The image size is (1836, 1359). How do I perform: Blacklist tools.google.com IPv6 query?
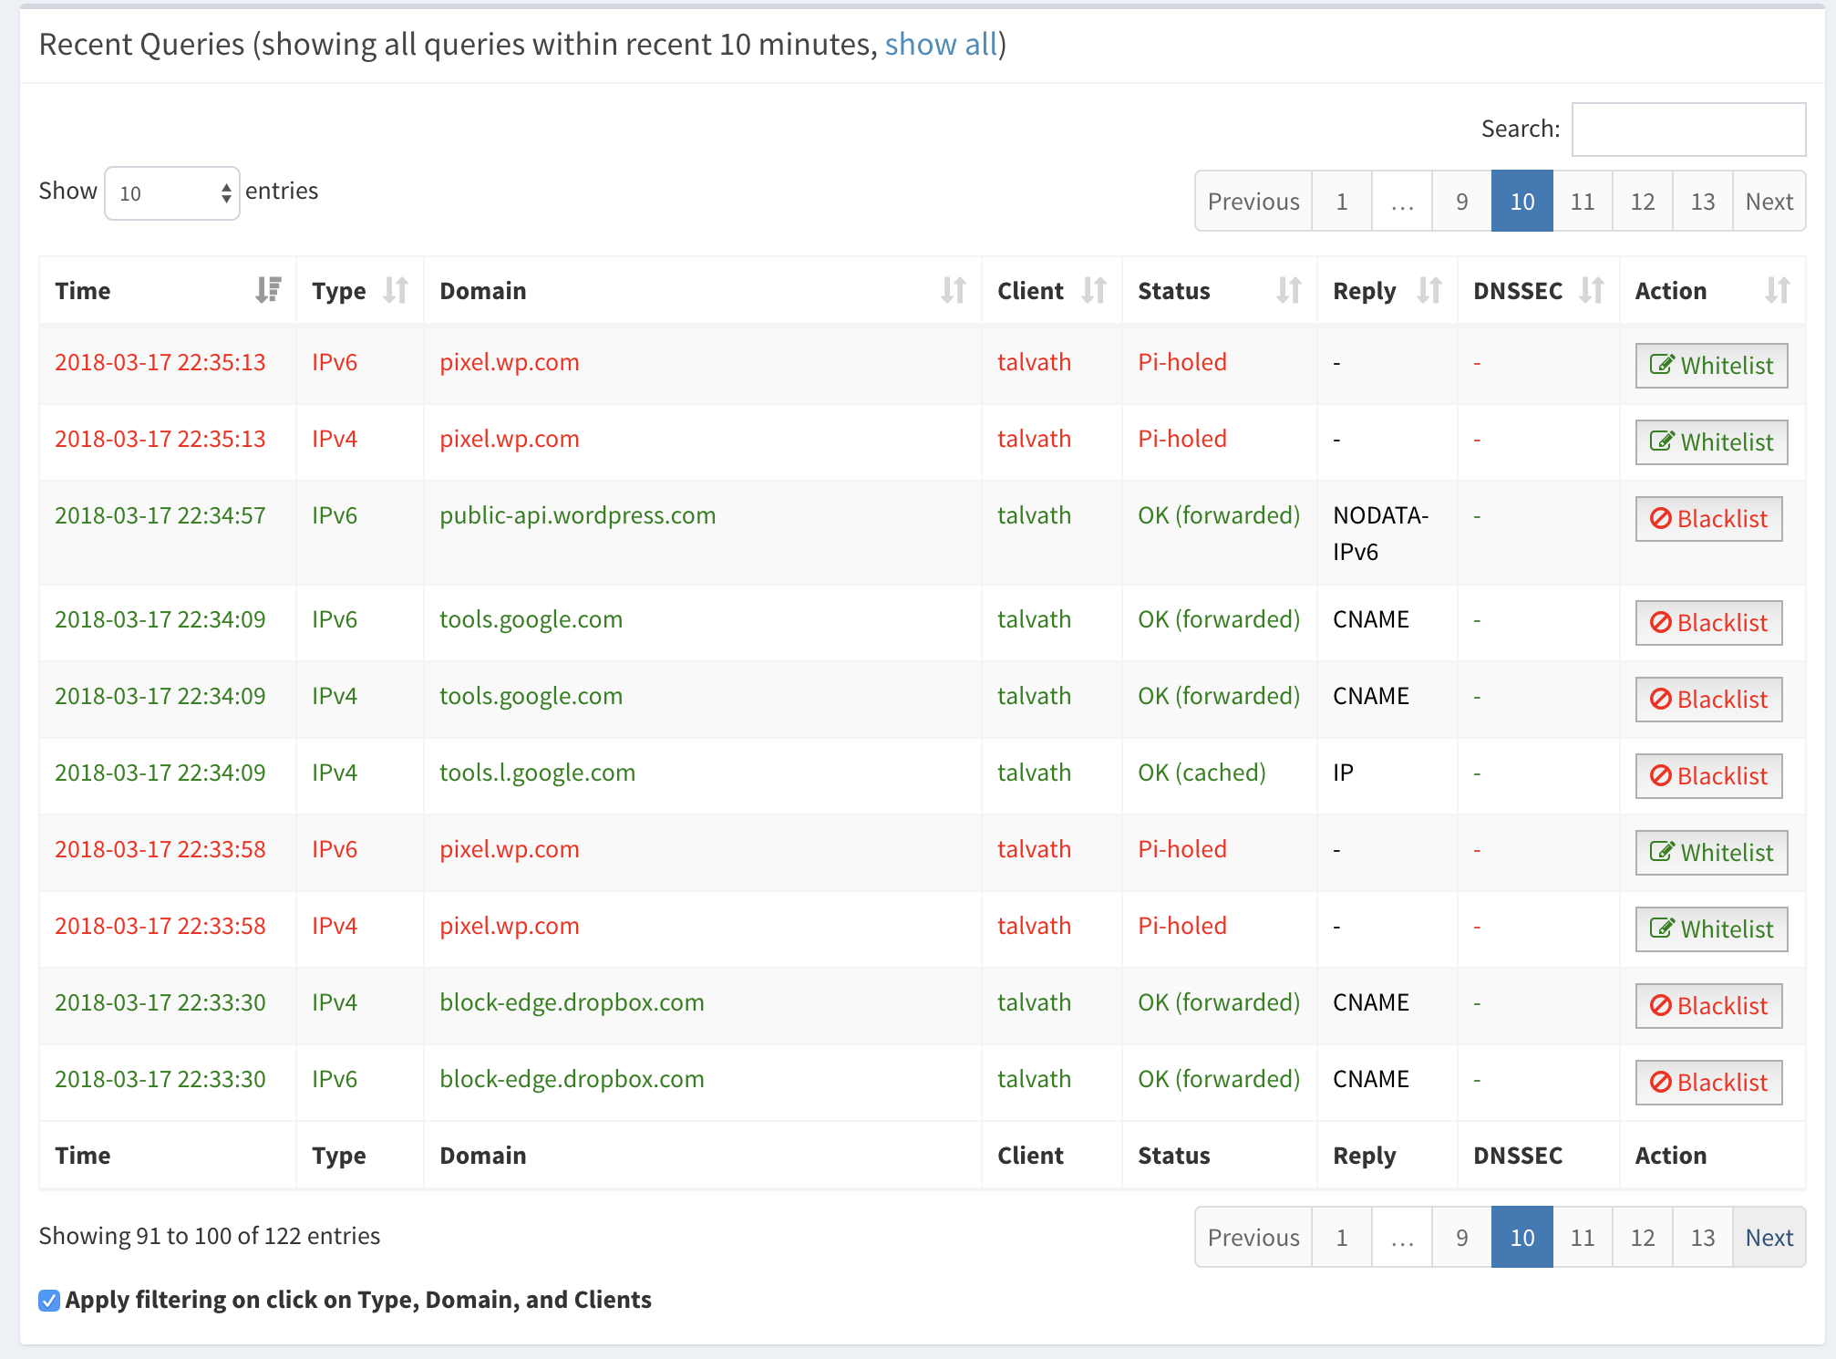pos(1708,623)
